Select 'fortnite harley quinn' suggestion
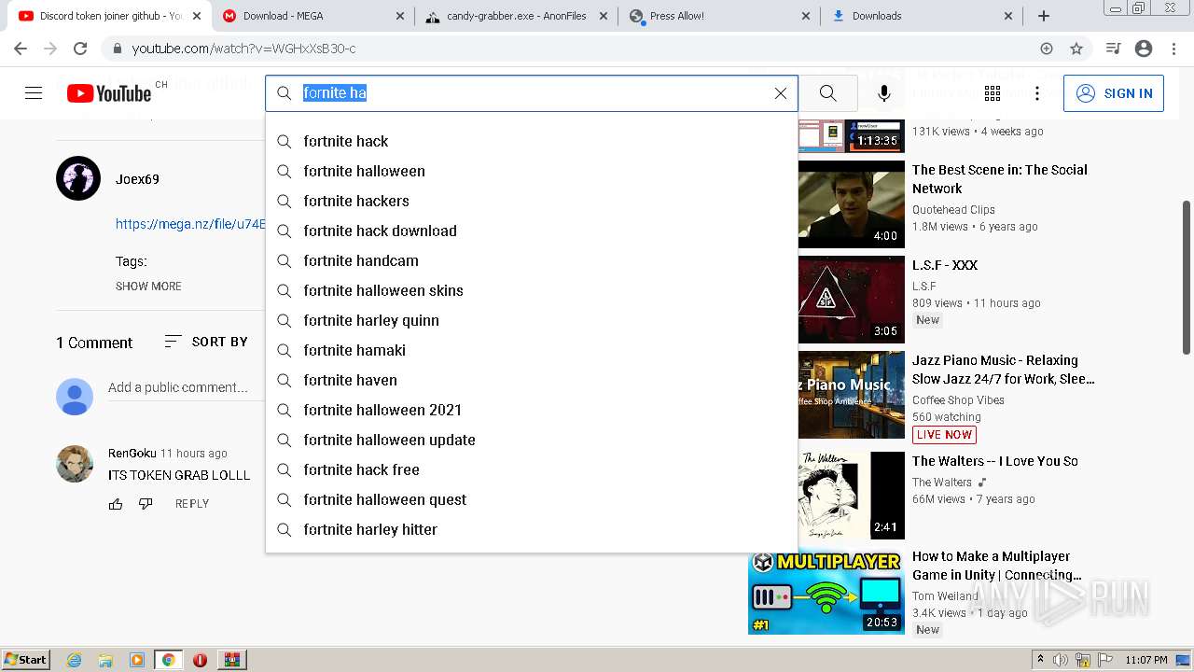The width and height of the screenshot is (1194, 672). pos(532,320)
